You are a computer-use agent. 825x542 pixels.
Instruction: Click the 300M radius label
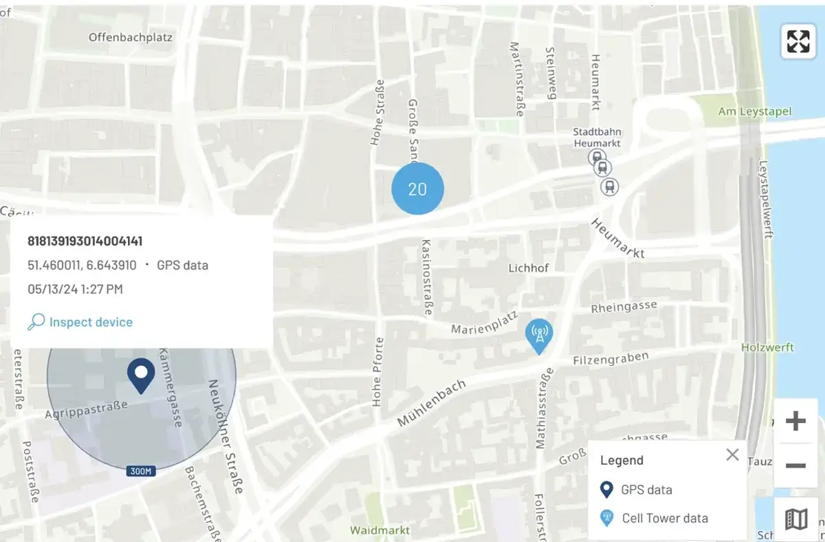point(142,471)
